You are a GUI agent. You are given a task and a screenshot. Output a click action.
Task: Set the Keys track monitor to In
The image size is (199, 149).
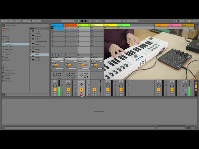pos(79,65)
